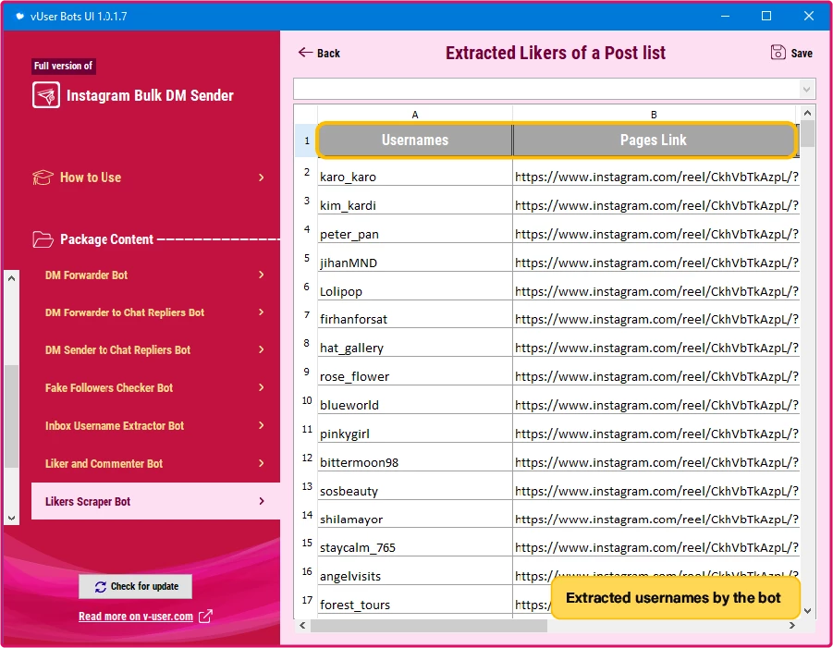Screen dimensions: 833x648
Task: Click the Save button label
Action: point(802,53)
